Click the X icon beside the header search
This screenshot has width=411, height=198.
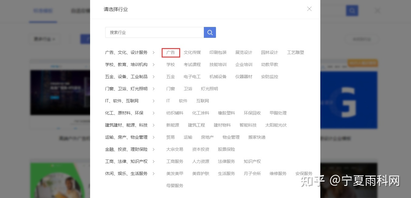point(377,10)
